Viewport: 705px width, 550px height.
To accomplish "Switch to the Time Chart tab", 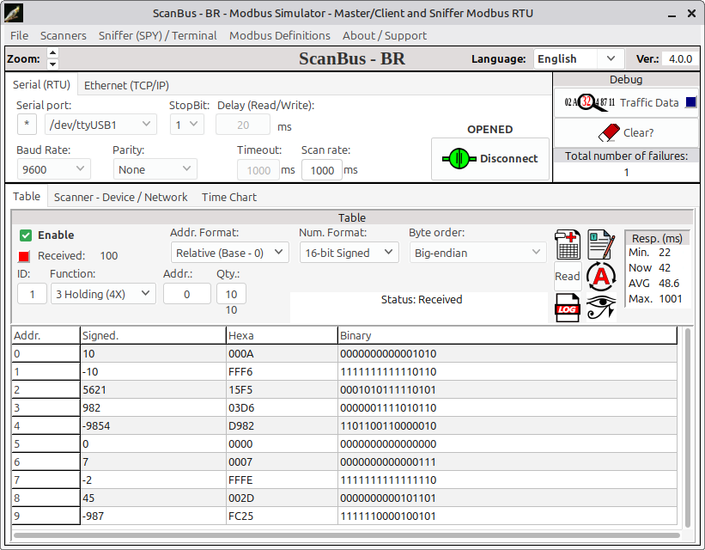I will point(229,197).
